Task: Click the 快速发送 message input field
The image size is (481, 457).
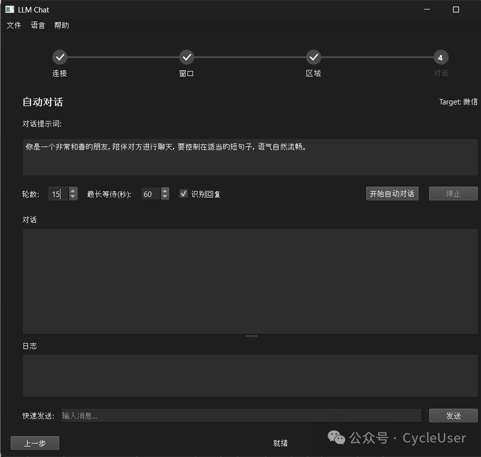Action: pos(240,415)
